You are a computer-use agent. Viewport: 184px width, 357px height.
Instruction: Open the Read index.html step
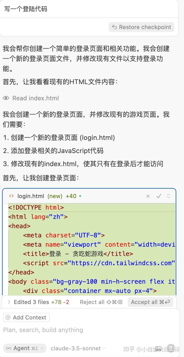tap(35, 98)
